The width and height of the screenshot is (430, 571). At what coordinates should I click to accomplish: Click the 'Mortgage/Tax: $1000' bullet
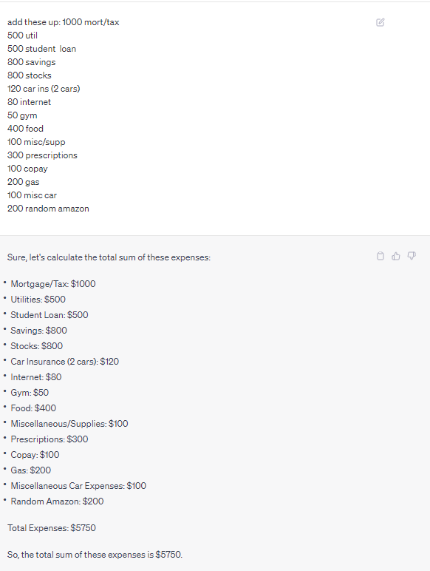pyautogui.click(x=53, y=284)
